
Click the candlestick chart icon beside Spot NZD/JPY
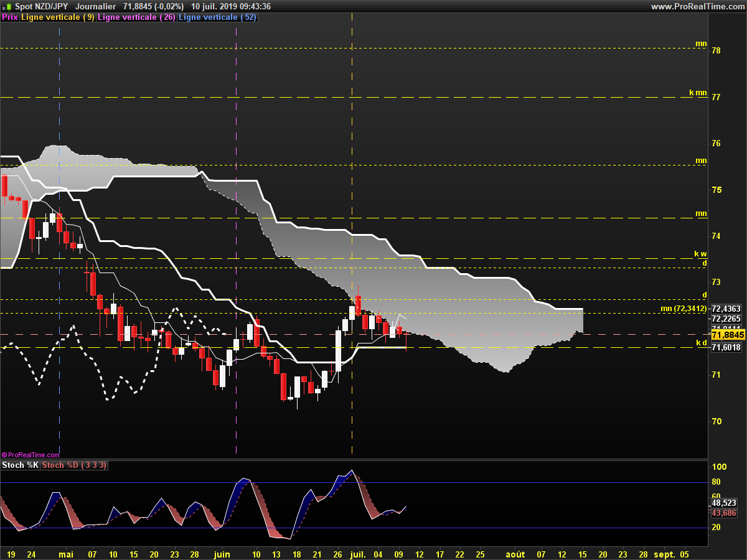point(7,6)
